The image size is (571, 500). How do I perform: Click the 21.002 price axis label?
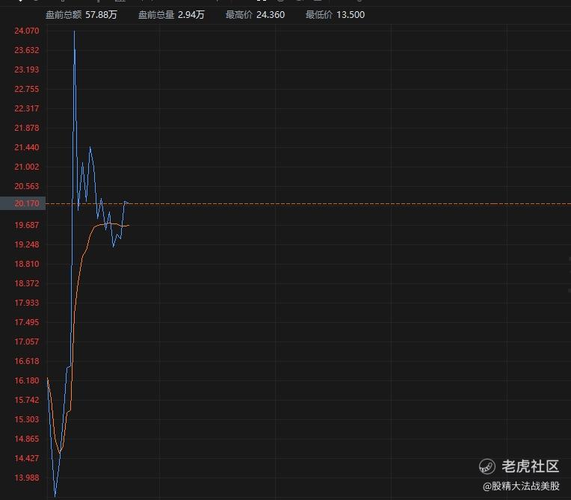[x=27, y=167]
